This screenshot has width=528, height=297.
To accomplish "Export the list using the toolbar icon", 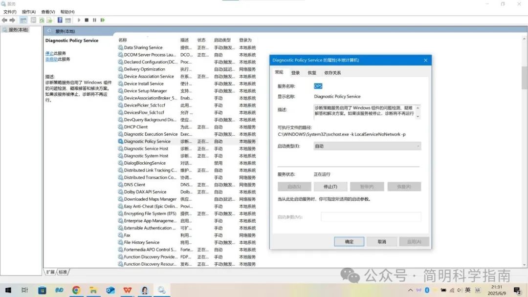I will pos(49,20).
